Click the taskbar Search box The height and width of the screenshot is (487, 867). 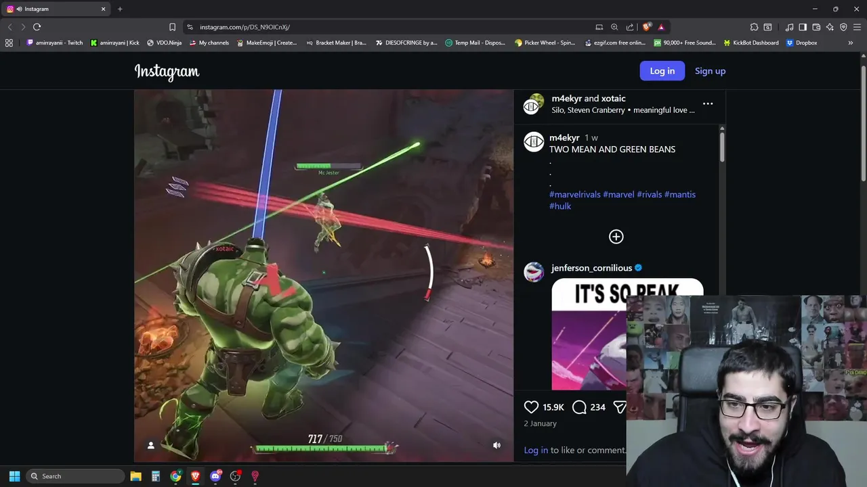click(75, 476)
